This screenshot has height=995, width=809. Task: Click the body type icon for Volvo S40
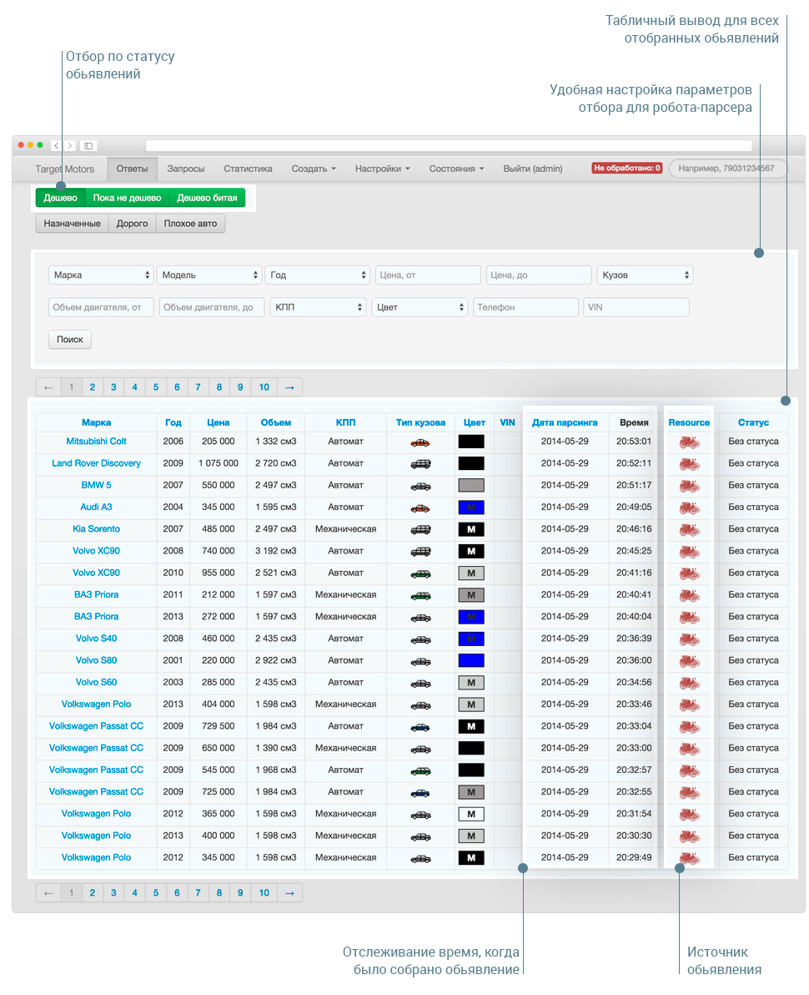pyautogui.click(x=420, y=639)
